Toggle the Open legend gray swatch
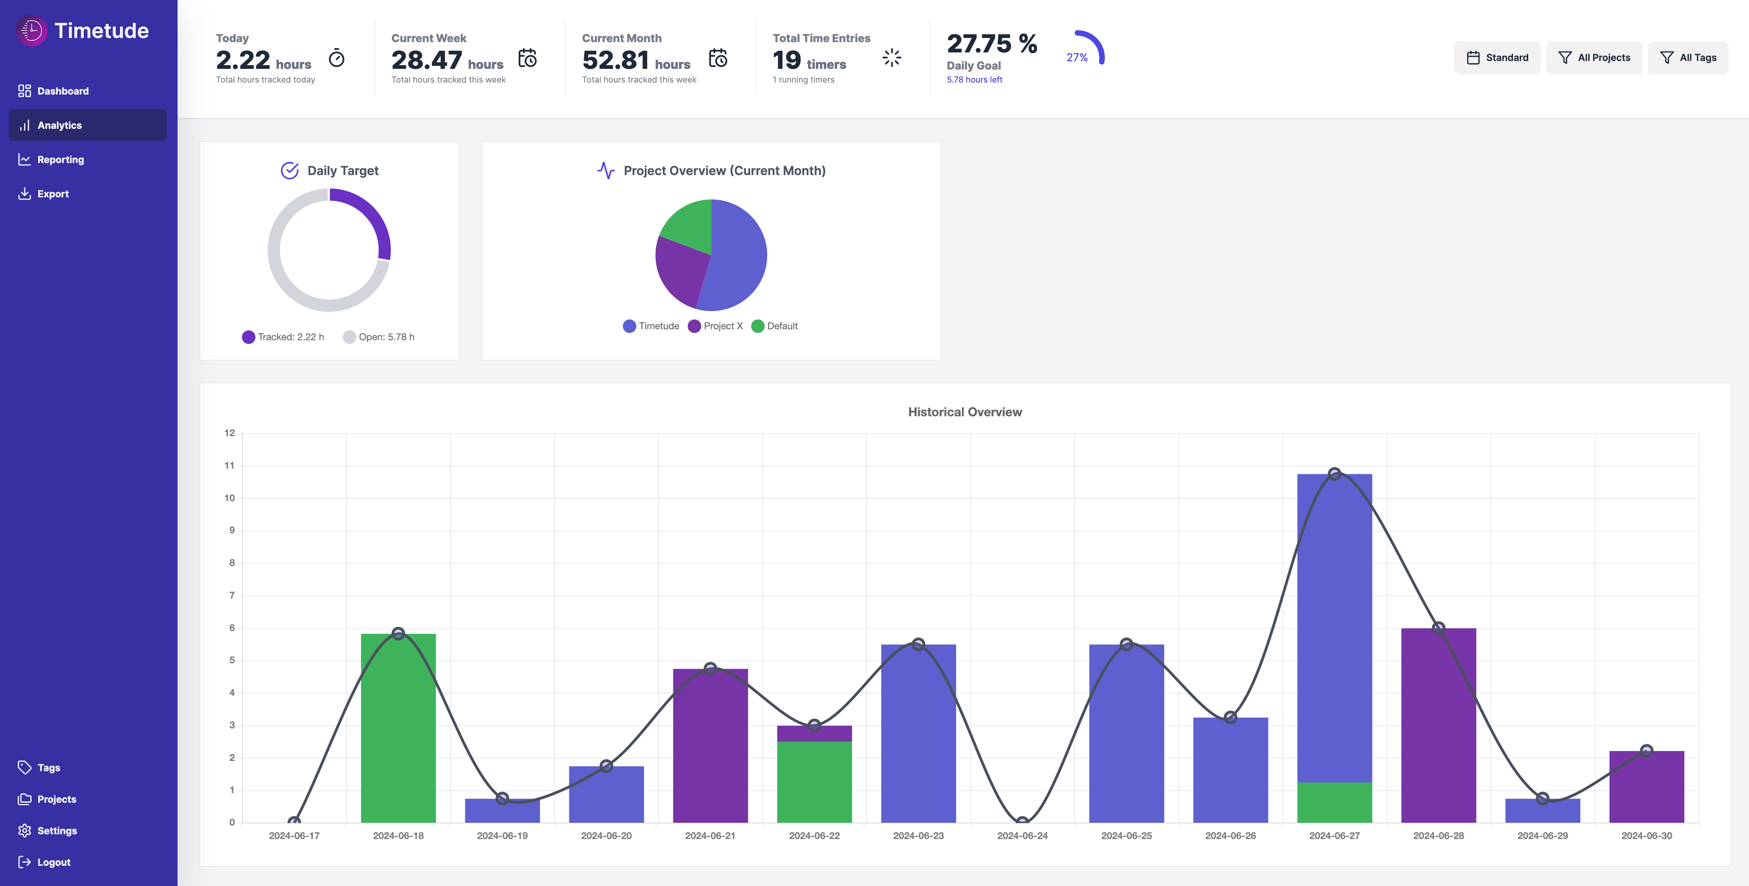1749x886 pixels. click(349, 337)
